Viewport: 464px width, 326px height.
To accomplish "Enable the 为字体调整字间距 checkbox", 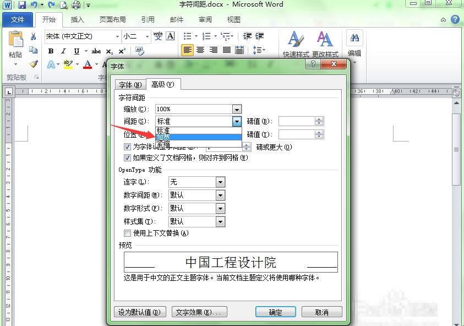I will (127, 146).
